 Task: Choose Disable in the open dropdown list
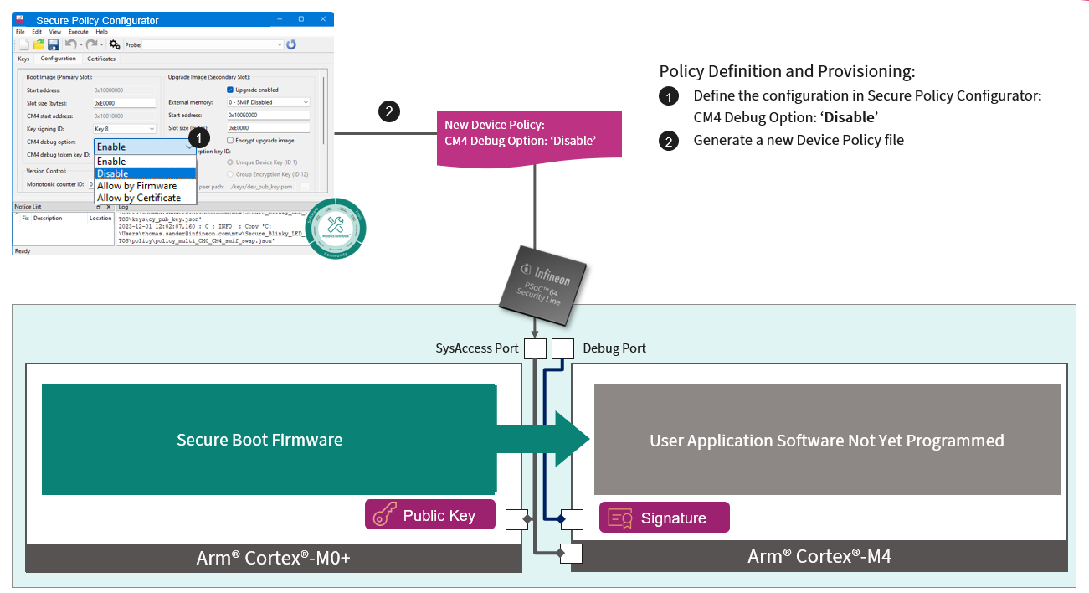[145, 173]
